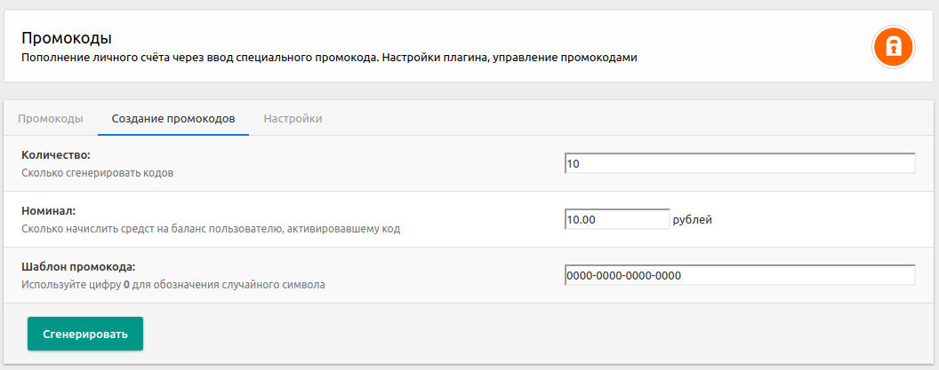Click the plugin description under the heading

click(329, 58)
